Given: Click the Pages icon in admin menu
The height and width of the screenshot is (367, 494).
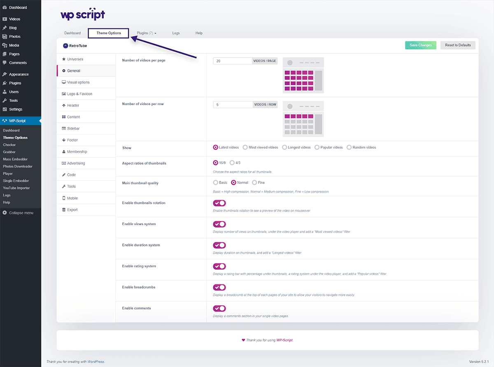Looking at the screenshot, I should click(x=5, y=54).
